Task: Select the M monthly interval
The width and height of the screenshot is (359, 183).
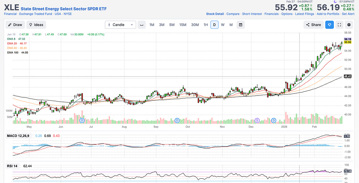Action: 231,25
